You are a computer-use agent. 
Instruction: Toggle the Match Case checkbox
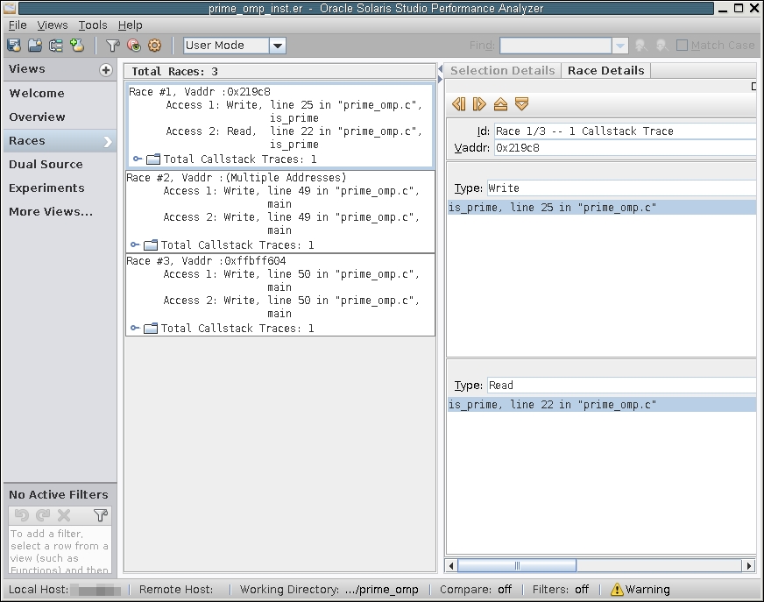[683, 46]
